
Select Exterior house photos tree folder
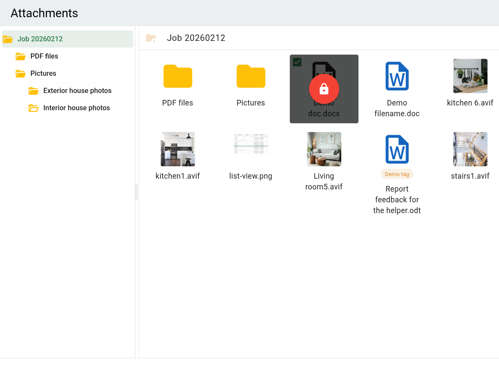[77, 90]
